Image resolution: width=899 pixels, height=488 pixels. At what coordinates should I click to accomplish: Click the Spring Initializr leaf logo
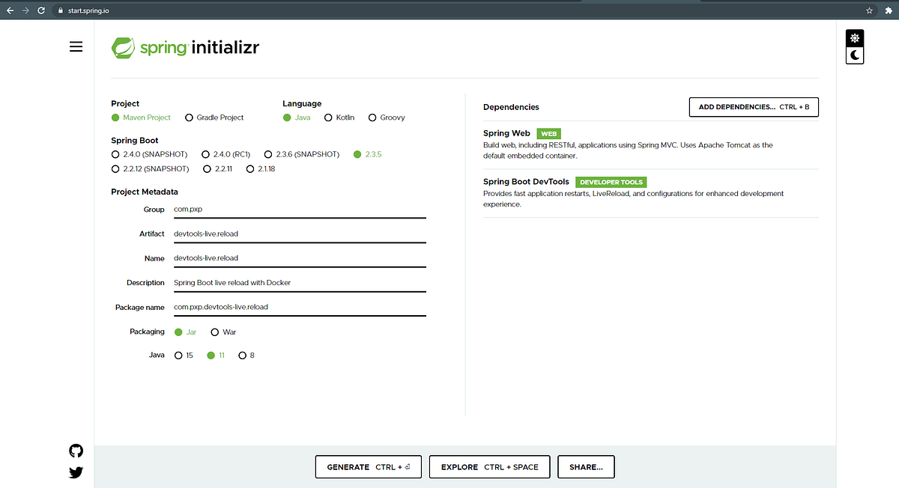tap(124, 46)
